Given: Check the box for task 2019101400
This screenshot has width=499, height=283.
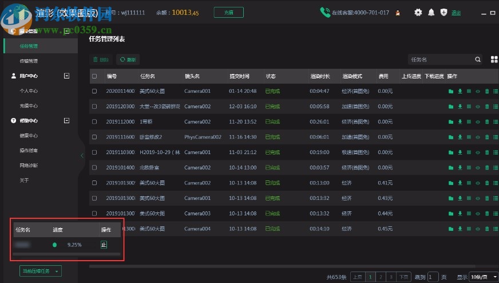Looking at the screenshot, I should click(94, 168).
